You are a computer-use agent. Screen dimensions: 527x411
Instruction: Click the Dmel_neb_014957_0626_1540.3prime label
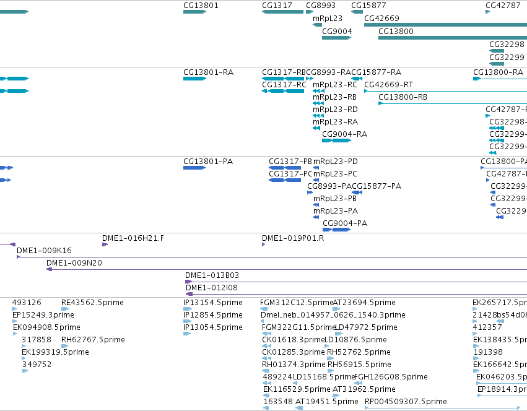click(x=333, y=315)
